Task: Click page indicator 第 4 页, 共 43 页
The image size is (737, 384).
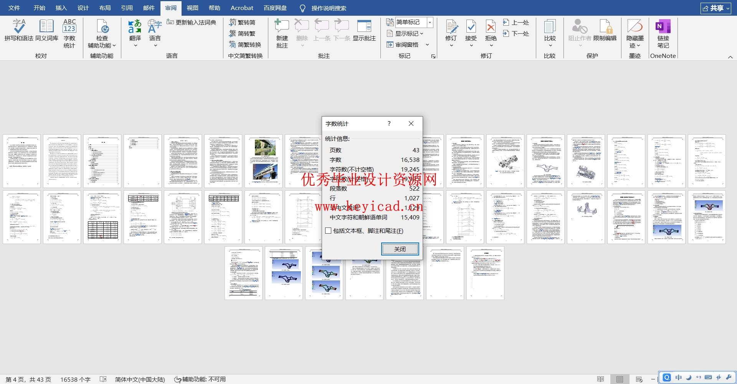Action: [x=28, y=379]
